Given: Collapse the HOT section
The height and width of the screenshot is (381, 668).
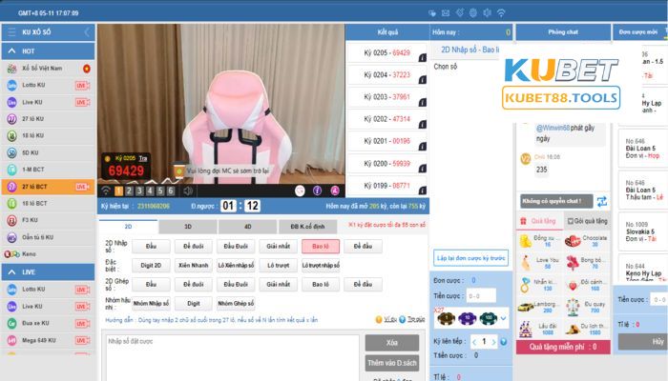Looking at the screenshot, I should (11, 51).
